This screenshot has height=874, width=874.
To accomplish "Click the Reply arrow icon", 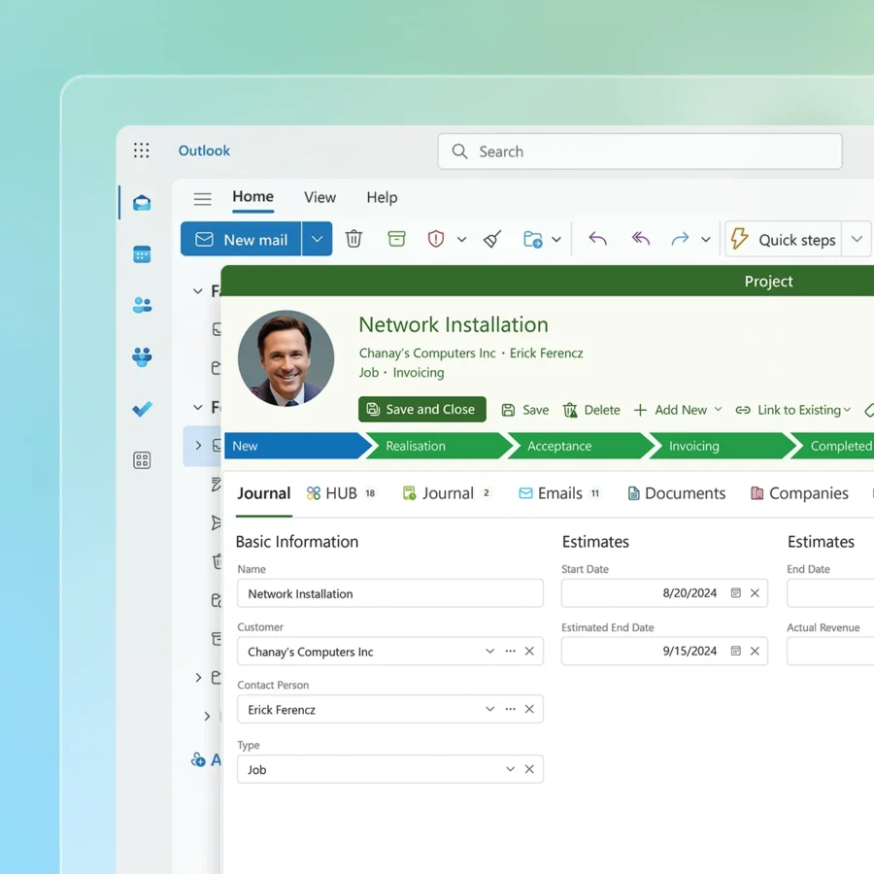I will tap(597, 239).
